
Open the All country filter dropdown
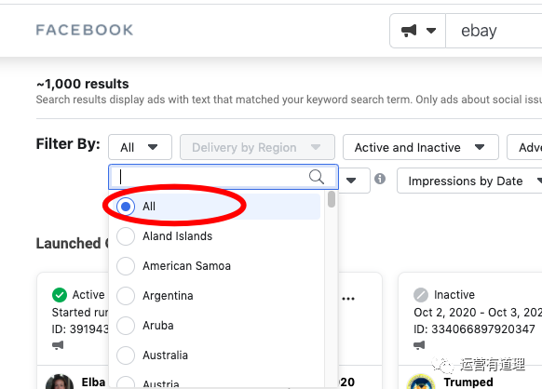tap(140, 148)
